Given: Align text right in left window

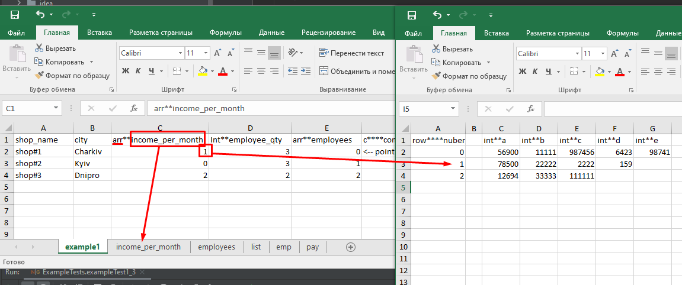Looking at the screenshot, I should [274, 71].
